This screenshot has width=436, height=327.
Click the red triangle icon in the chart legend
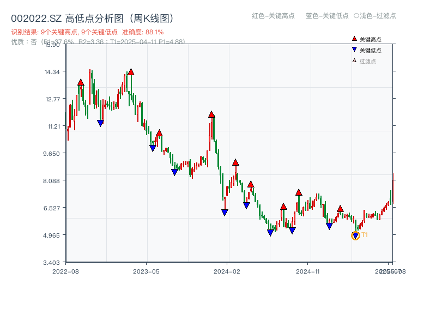354,39
